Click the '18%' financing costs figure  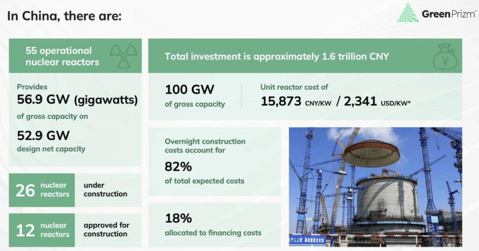(178, 218)
